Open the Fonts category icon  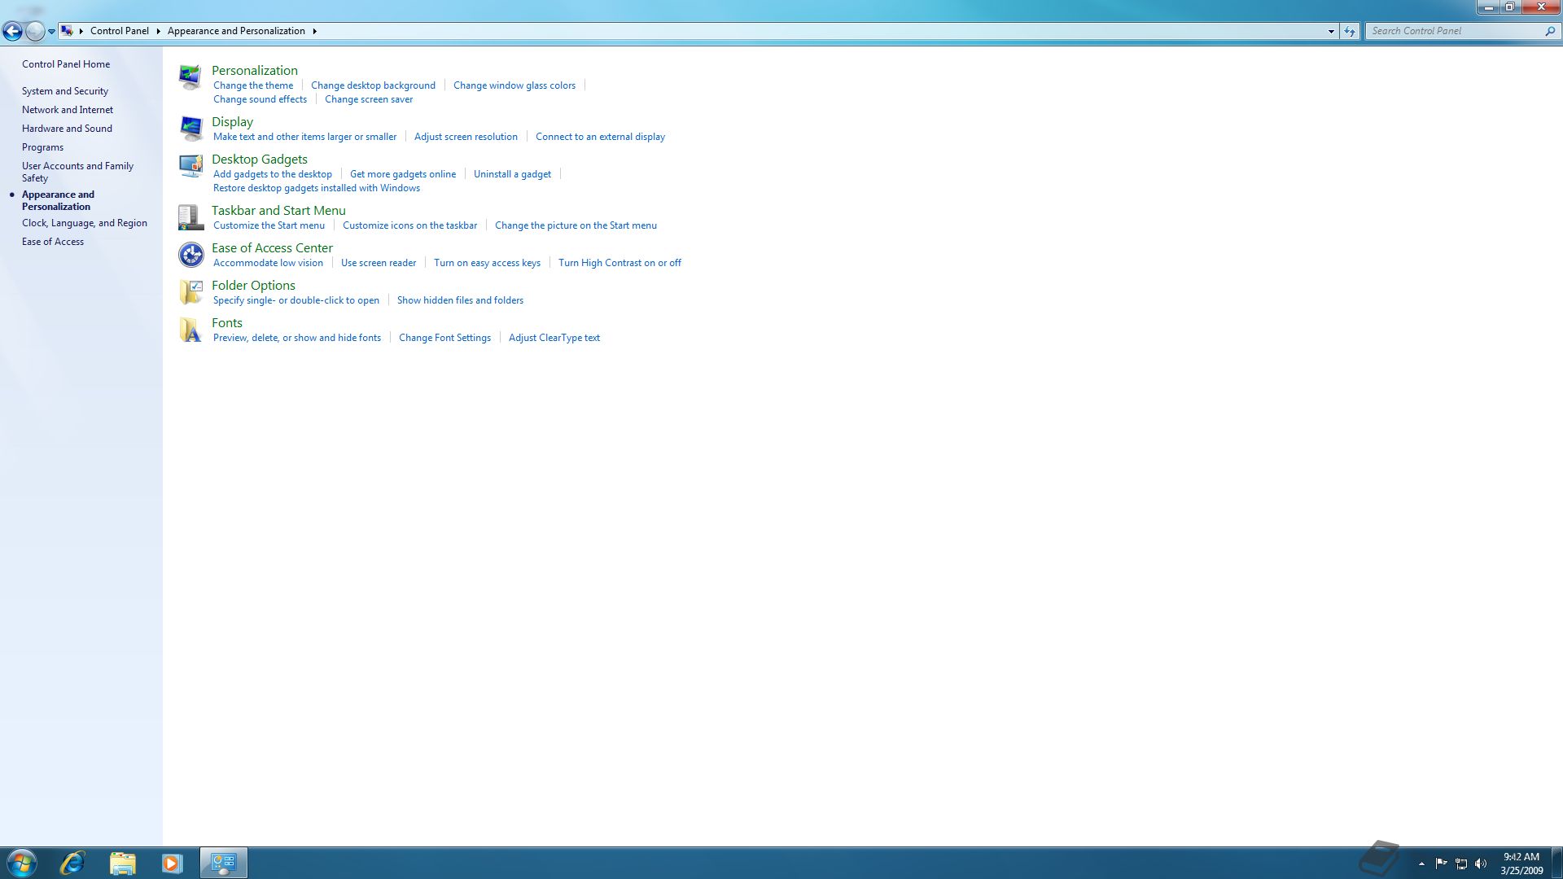coord(190,330)
